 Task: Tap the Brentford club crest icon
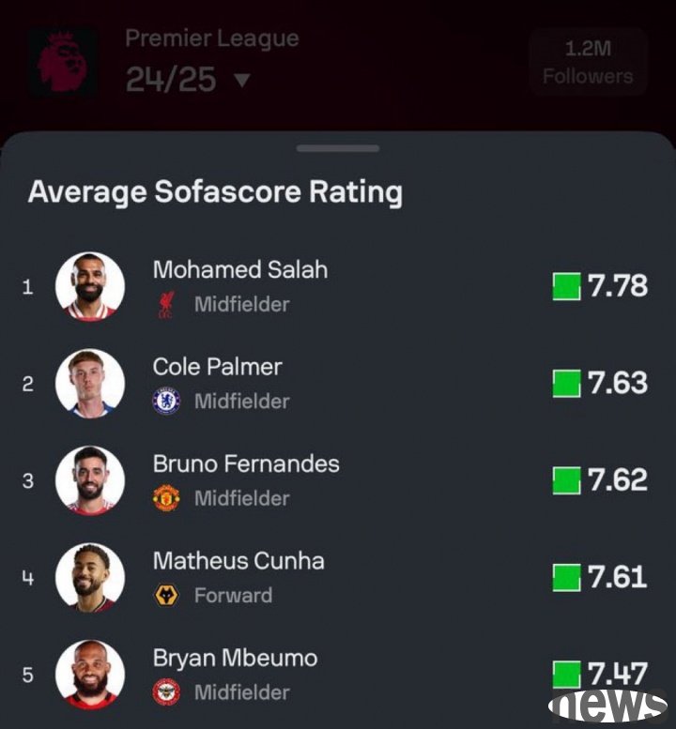(x=166, y=692)
